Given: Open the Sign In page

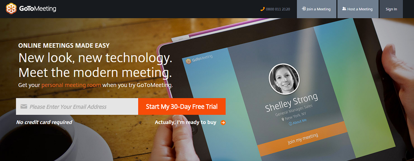Looking at the screenshot, I should coord(391,9).
